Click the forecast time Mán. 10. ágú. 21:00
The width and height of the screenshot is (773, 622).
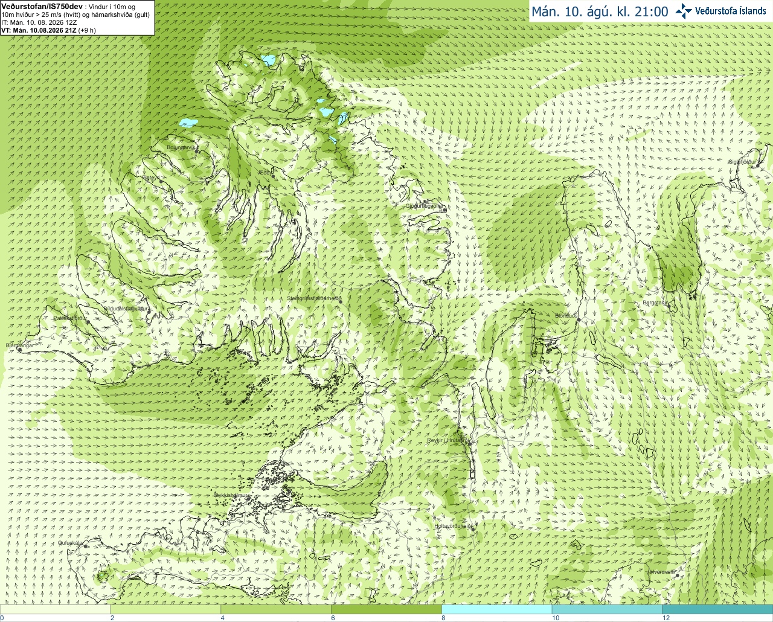[x=600, y=11]
